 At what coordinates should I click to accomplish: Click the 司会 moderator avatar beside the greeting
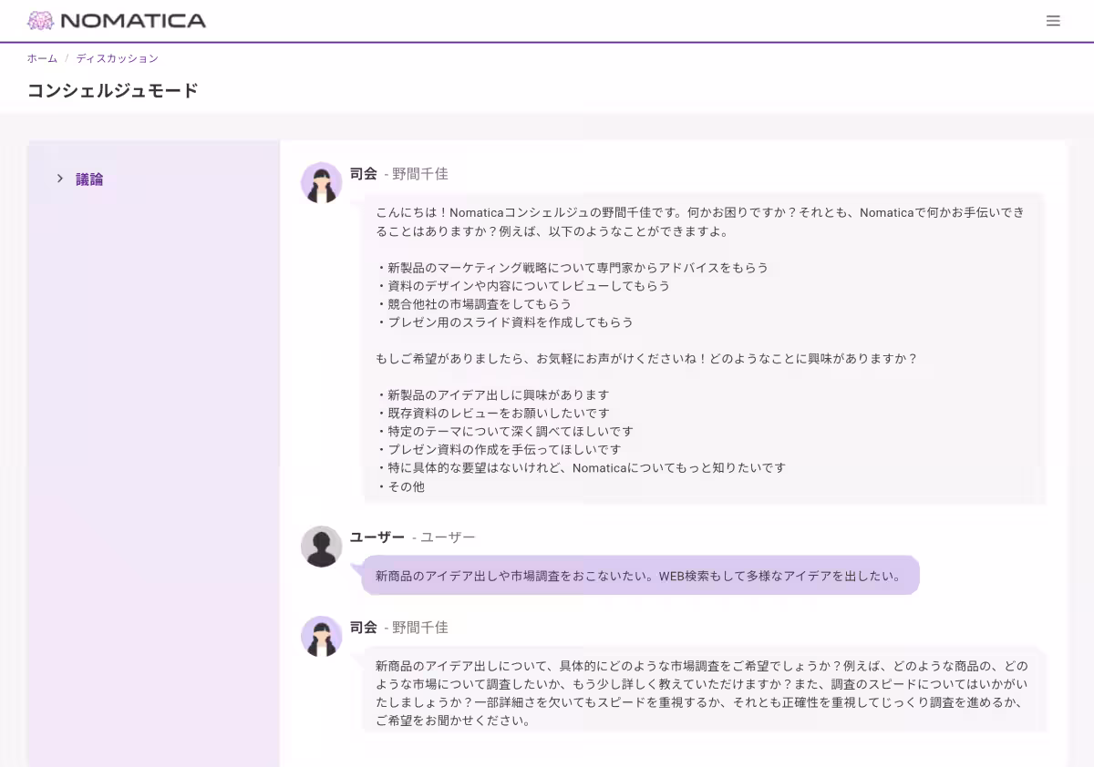click(321, 182)
